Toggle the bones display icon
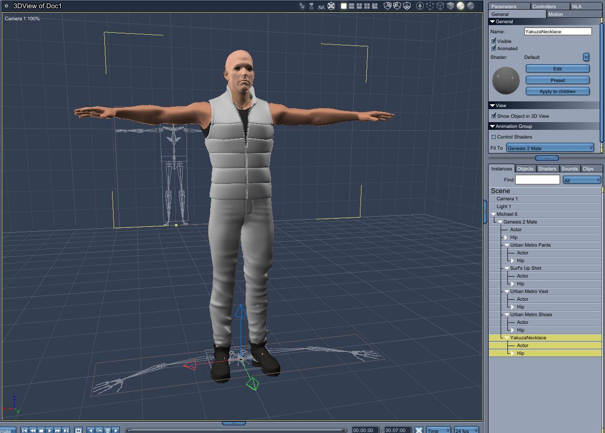 click(x=321, y=7)
